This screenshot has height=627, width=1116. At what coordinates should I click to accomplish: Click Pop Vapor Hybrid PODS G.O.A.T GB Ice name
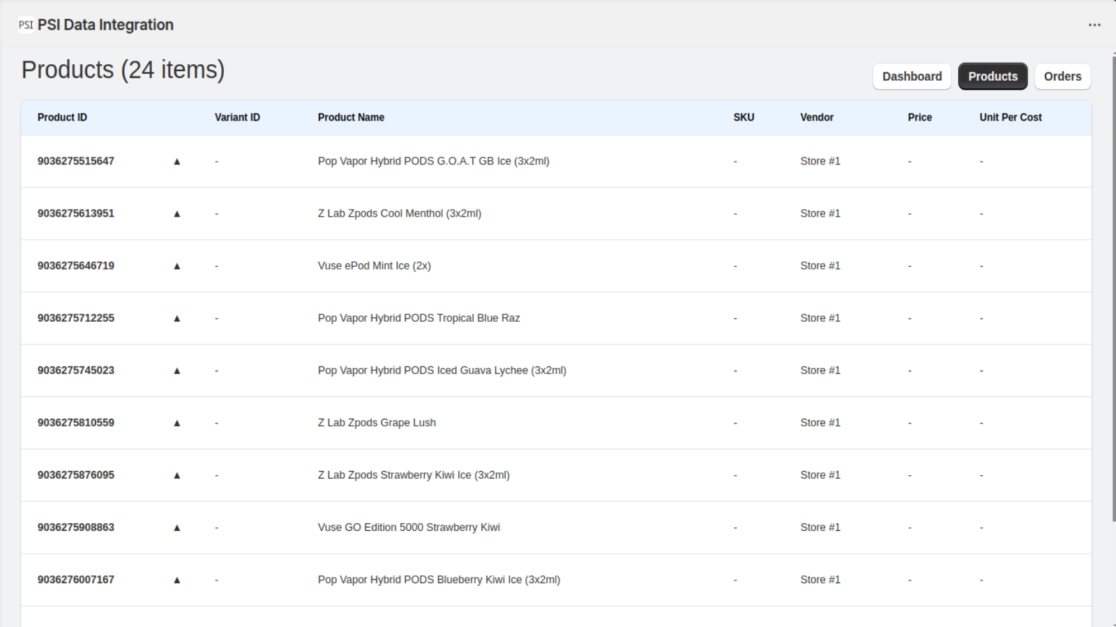click(x=433, y=162)
